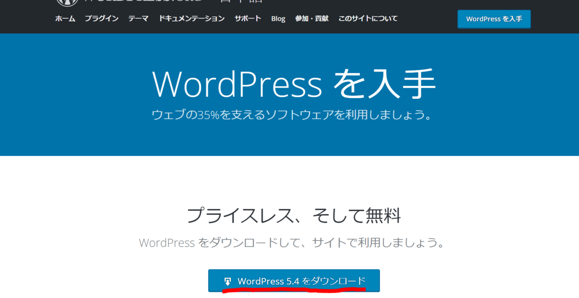579x298 pixels.
Task: Click the WordPress logo in header
Action: coord(66,2)
